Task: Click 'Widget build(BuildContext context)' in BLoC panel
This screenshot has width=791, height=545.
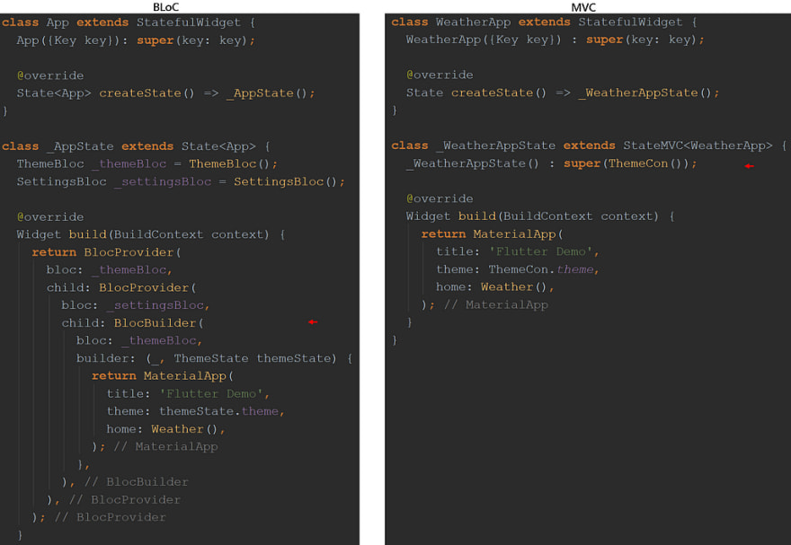Action: coord(143,234)
